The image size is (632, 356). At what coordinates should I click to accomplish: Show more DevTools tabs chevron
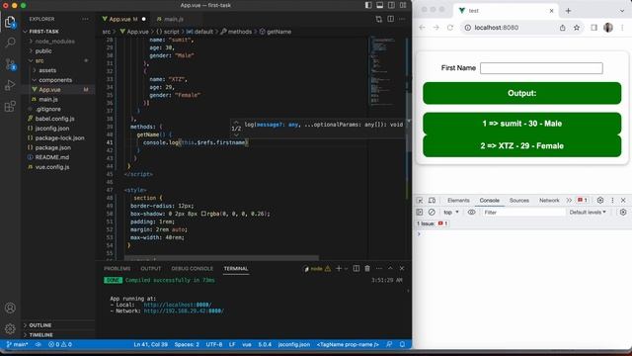click(569, 200)
